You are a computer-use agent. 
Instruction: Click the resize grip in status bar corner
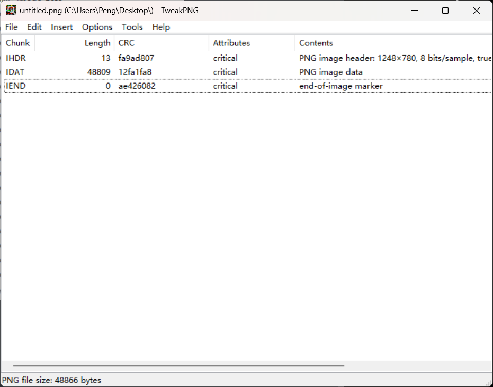[489, 383]
